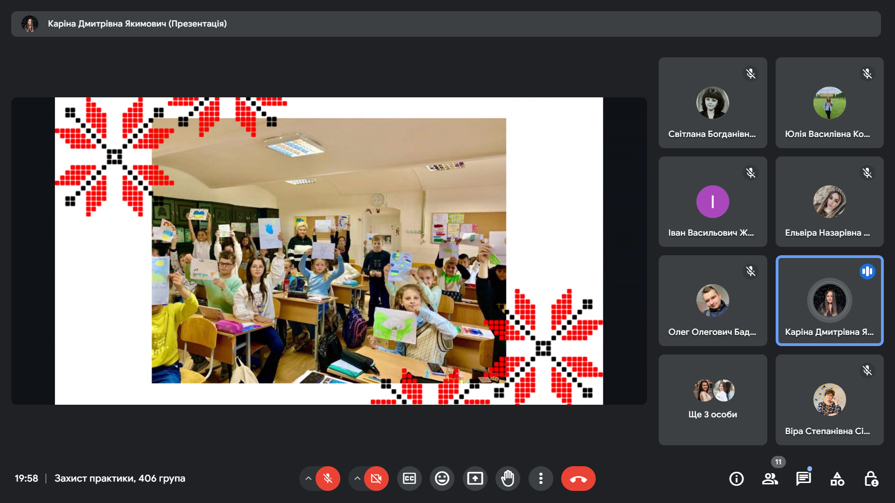Screen dimensions: 895x503
Task: Click Віра Степанівна profile avatar
Action: 829,400
